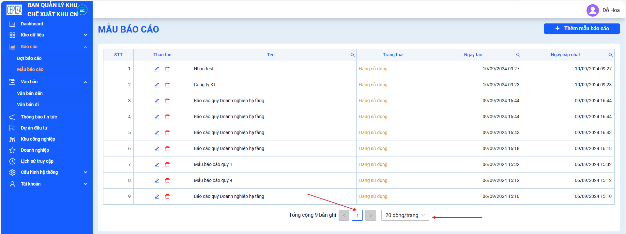Click edit pencil in row 3
626x234 pixels.
point(157,101)
